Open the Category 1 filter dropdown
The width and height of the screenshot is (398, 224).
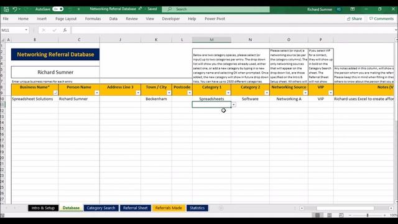click(x=228, y=93)
